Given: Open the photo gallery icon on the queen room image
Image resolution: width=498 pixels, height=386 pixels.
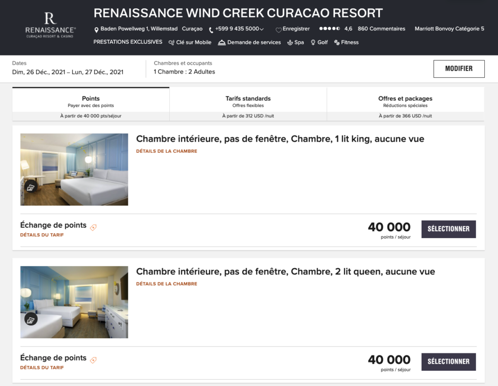Looking at the screenshot, I should (x=31, y=319).
